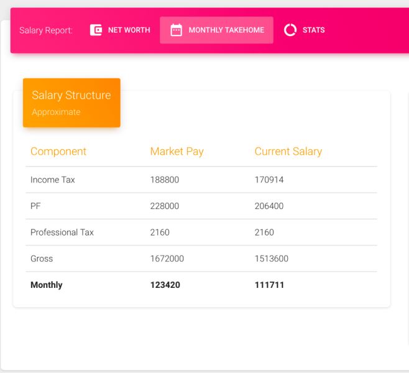Viewport: 409px width, 373px height.
Task: Click the calendar icon for Monthly Takehome
Action: [x=177, y=30]
